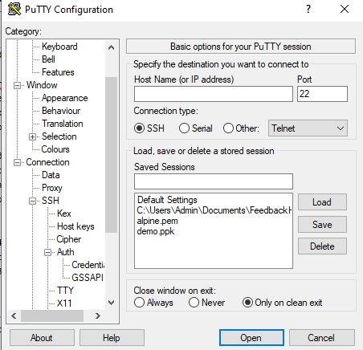Click category tree scroll down arrow

pos(111,303)
